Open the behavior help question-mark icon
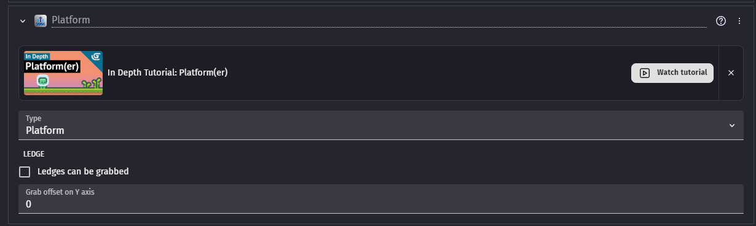Image resolution: width=756 pixels, height=226 pixels. [x=721, y=21]
